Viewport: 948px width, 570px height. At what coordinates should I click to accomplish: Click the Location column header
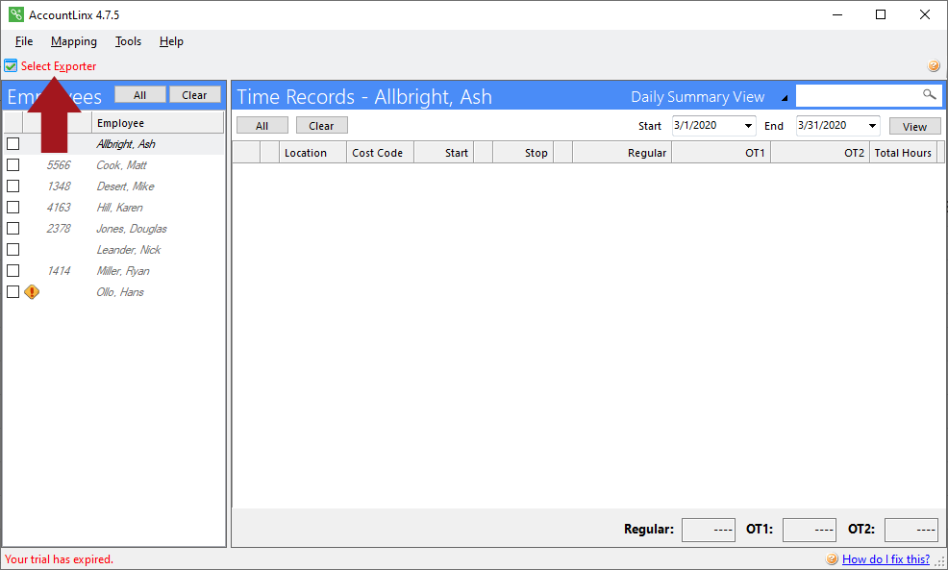point(312,153)
